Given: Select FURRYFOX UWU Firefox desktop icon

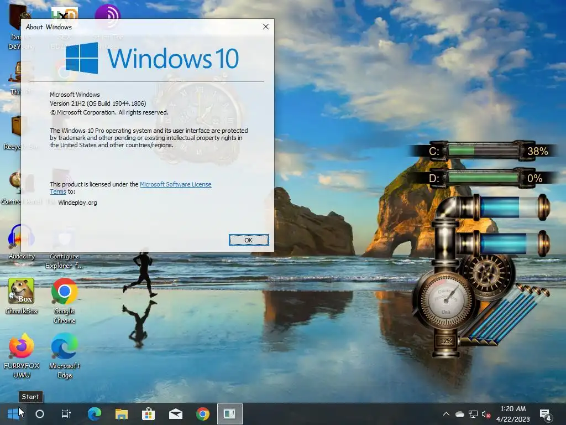Looking at the screenshot, I should [x=22, y=356].
